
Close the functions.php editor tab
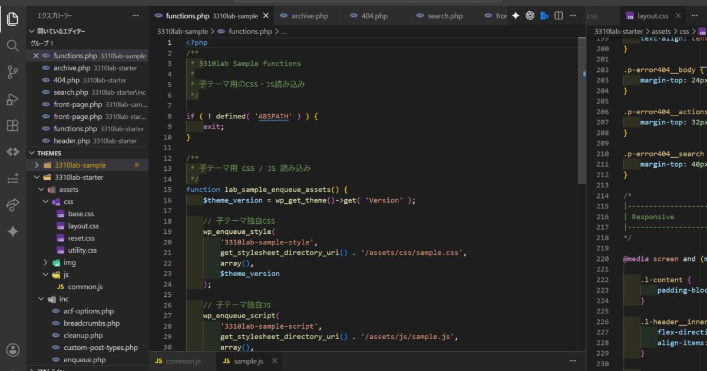point(266,16)
